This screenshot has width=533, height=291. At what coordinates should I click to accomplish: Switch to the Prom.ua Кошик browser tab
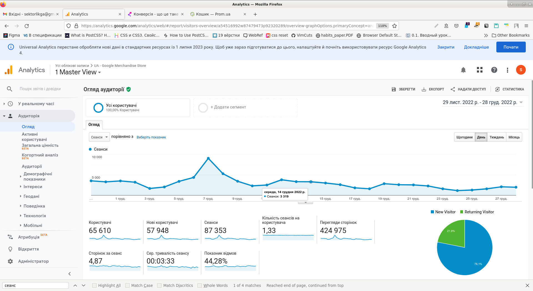pyautogui.click(x=213, y=14)
